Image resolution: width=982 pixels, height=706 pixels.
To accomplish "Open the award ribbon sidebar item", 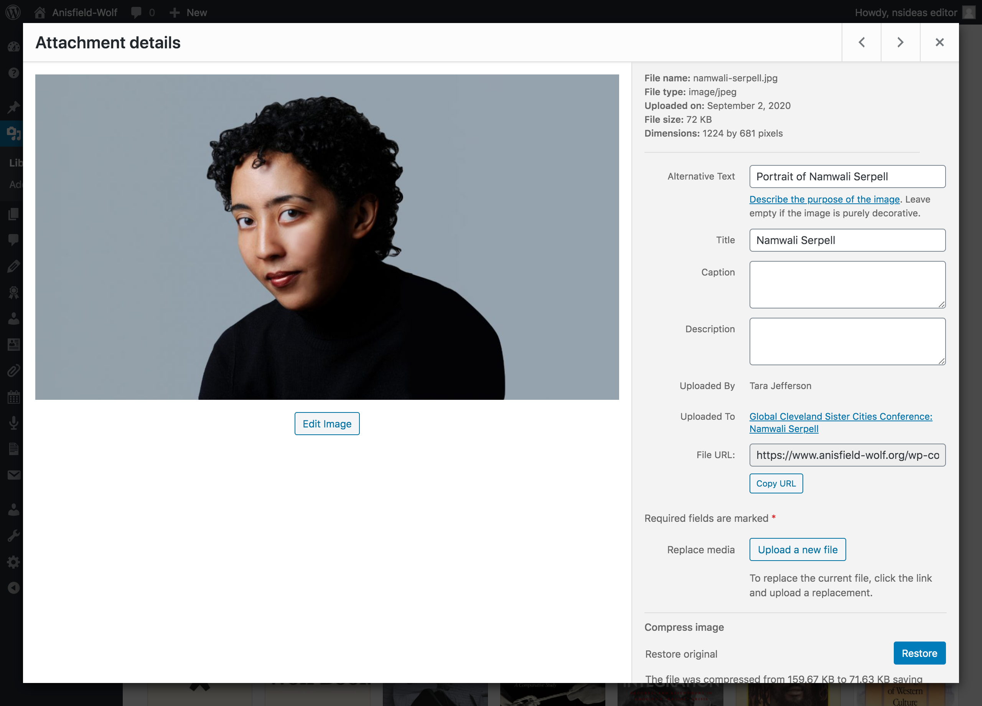I will click(x=13, y=292).
